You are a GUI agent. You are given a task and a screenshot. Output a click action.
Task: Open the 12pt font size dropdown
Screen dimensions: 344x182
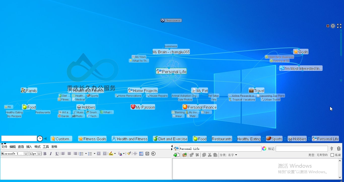35,154
